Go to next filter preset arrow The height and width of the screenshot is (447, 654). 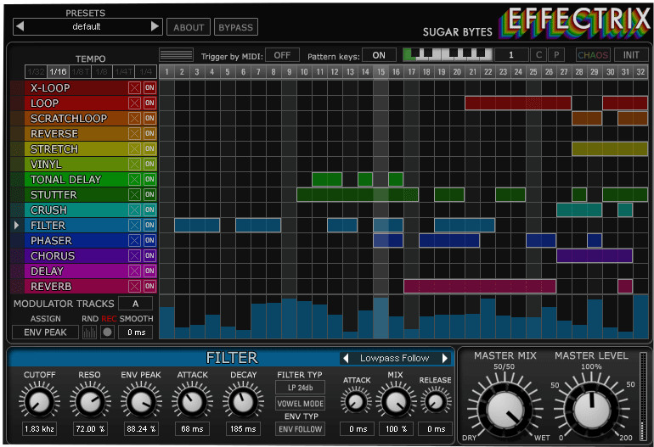pyautogui.click(x=445, y=358)
